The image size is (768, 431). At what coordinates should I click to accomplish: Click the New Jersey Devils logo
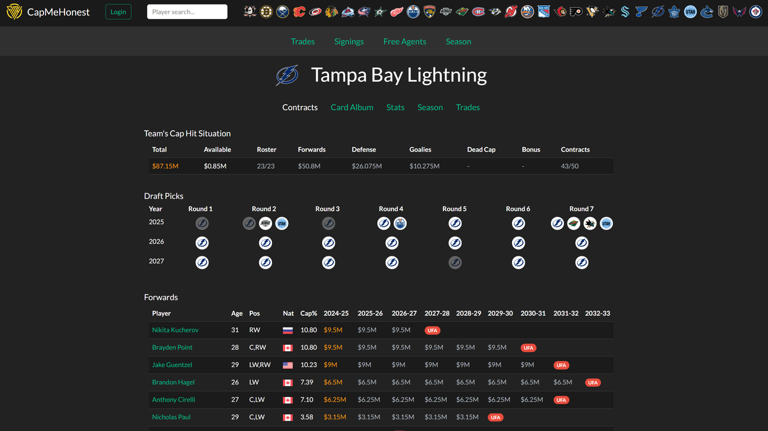pos(511,12)
